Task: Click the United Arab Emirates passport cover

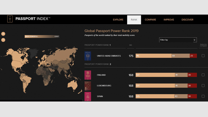Action: click(88, 56)
